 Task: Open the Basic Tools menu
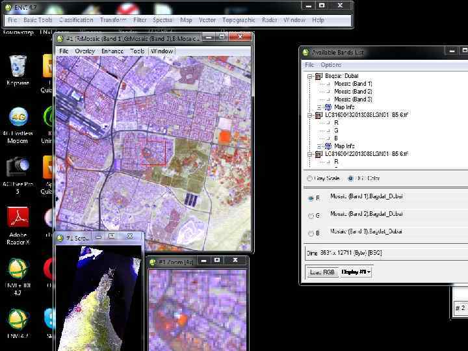(x=38, y=20)
